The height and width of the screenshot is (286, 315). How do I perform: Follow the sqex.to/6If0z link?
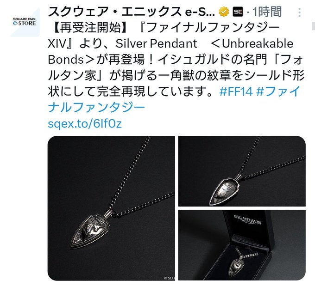[x=85, y=124]
